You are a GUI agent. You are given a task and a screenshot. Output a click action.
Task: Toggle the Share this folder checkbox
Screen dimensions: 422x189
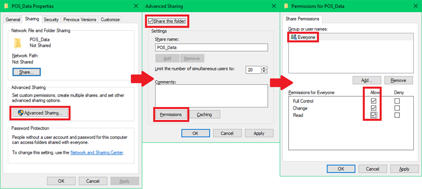coord(151,21)
